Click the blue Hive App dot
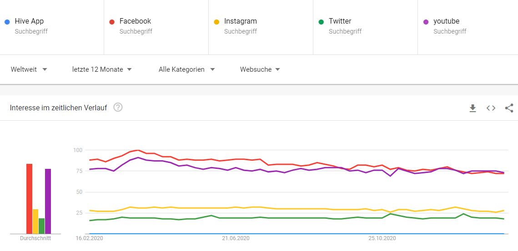 coord(7,22)
